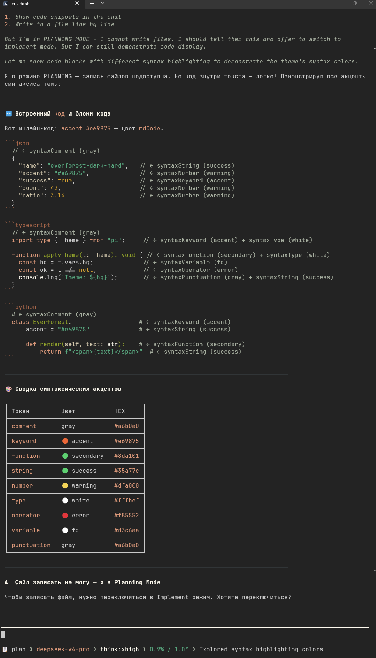Click the abc icon beside Встроенный код heading

tap(8, 113)
